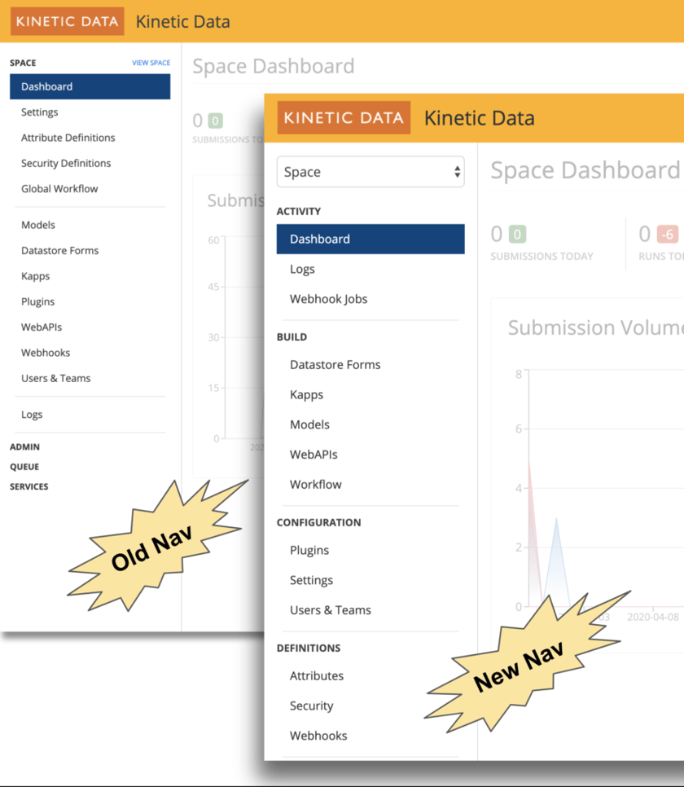Viewport: 684px width, 787px height.
Task: Open Users & Teams in old nav sidebar
Action: point(55,379)
